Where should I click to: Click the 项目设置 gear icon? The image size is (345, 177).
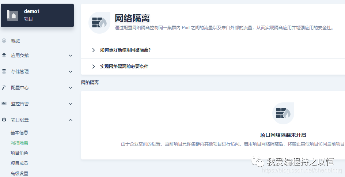tap(4, 120)
